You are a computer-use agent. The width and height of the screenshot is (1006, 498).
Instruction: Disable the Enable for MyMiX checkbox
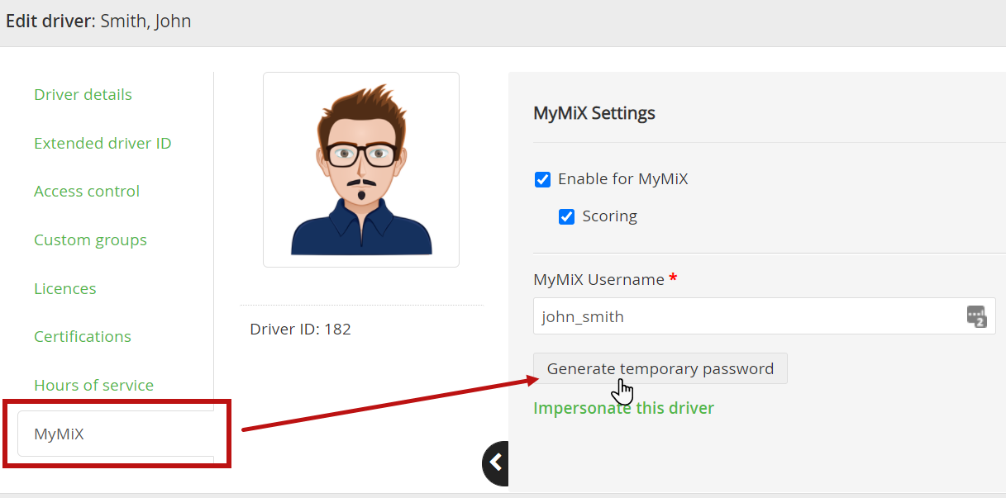[x=542, y=178]
